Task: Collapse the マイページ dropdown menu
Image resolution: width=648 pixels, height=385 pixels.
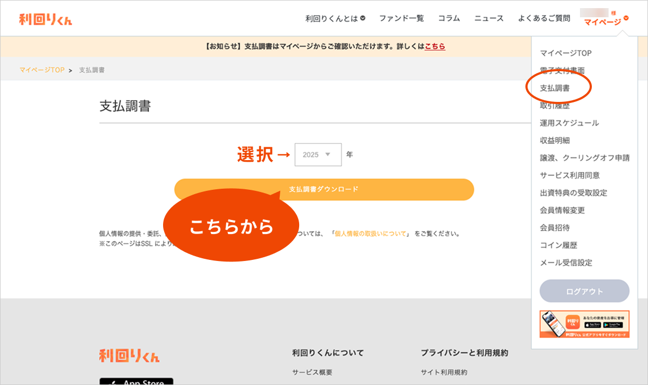Action: 606,22
